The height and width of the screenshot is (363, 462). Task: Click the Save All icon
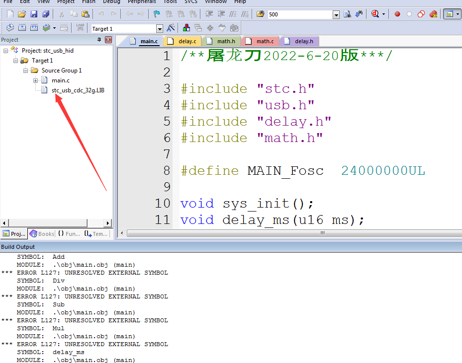point(46,14)
